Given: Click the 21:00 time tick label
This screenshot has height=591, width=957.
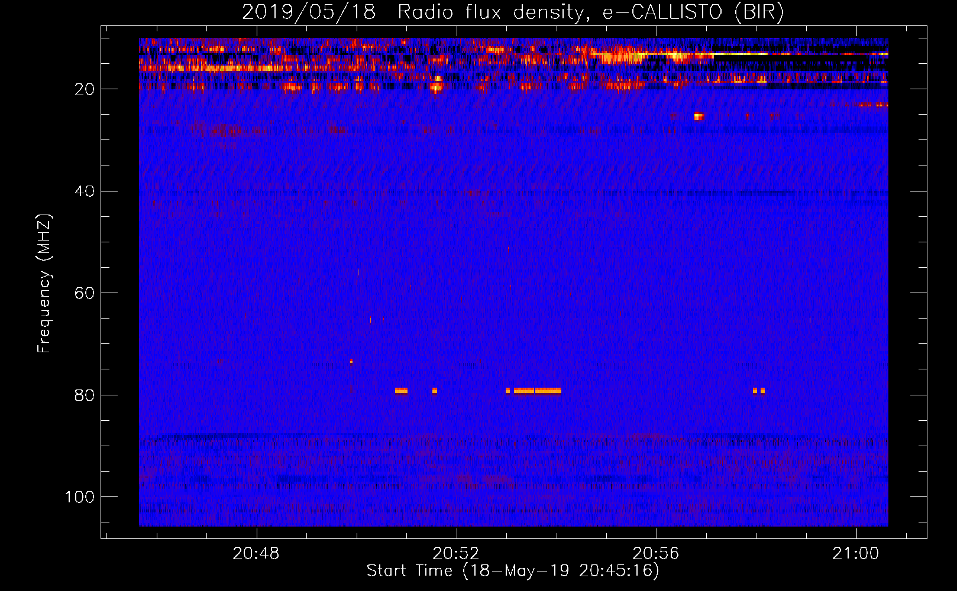Looking at the screenshot, I should 856,554.
